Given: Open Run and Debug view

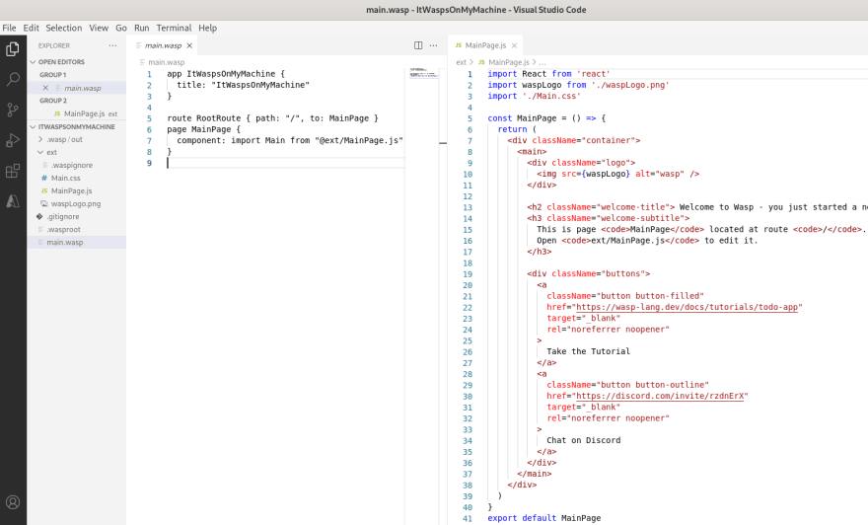Looking at the screenshot, I should (13, 141).
